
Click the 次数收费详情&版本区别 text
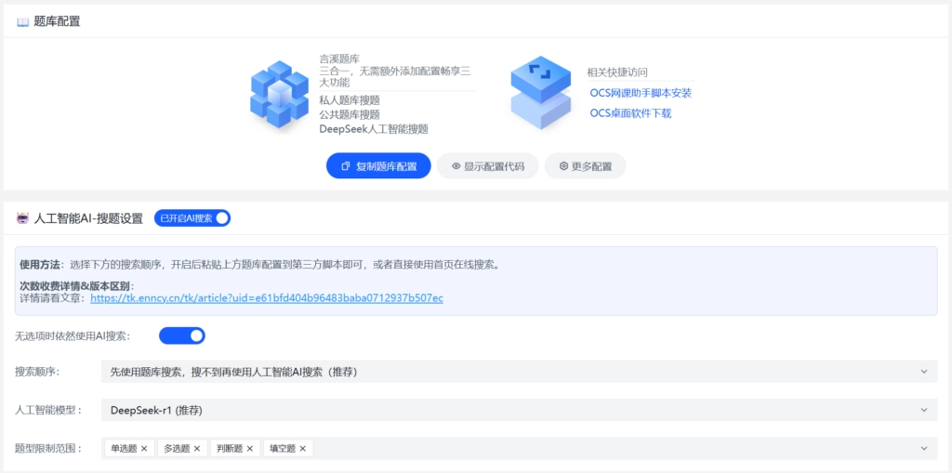pos(76,286)
